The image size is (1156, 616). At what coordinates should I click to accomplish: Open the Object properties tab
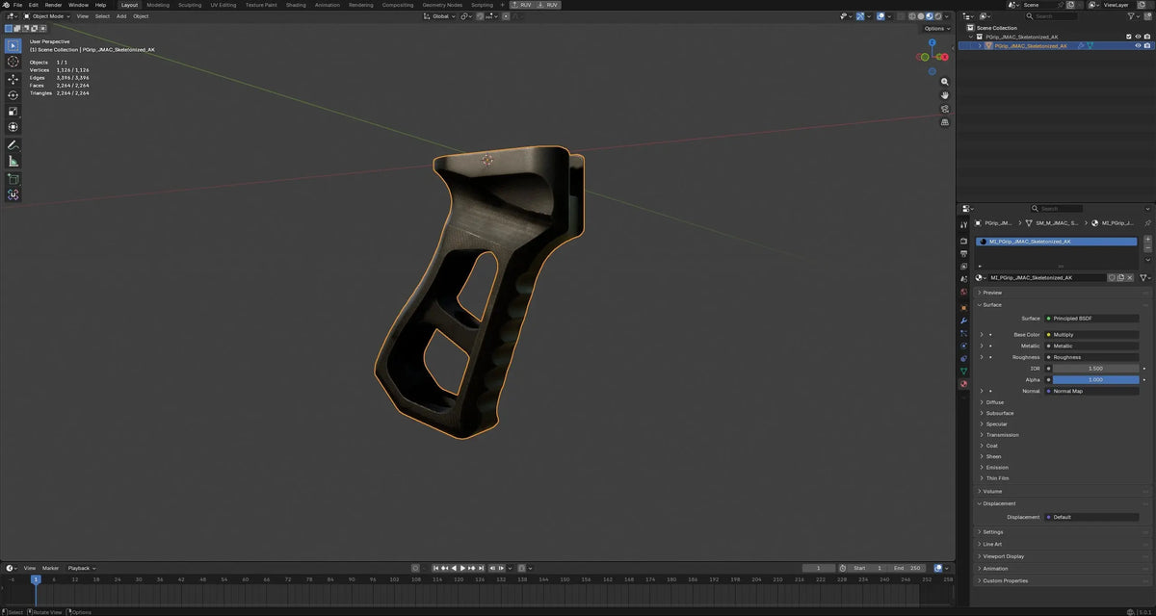963,308
